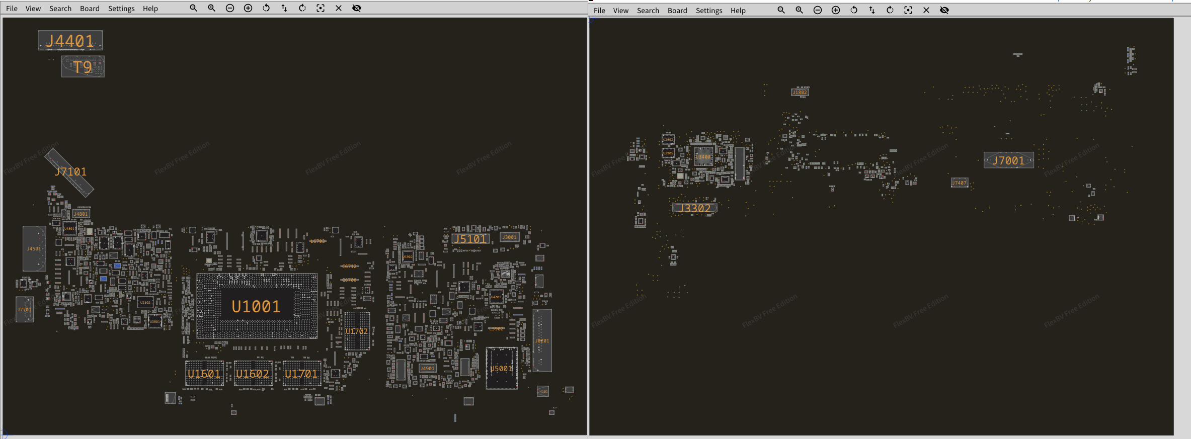Click the X clear icon in left toolbar

coord(339,8)
